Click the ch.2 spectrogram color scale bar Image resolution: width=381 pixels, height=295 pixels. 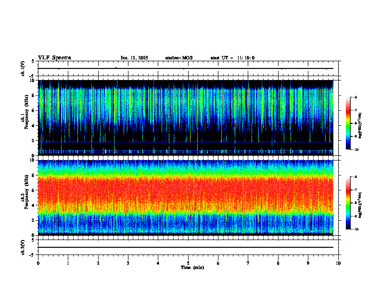(x=348, y=203)
